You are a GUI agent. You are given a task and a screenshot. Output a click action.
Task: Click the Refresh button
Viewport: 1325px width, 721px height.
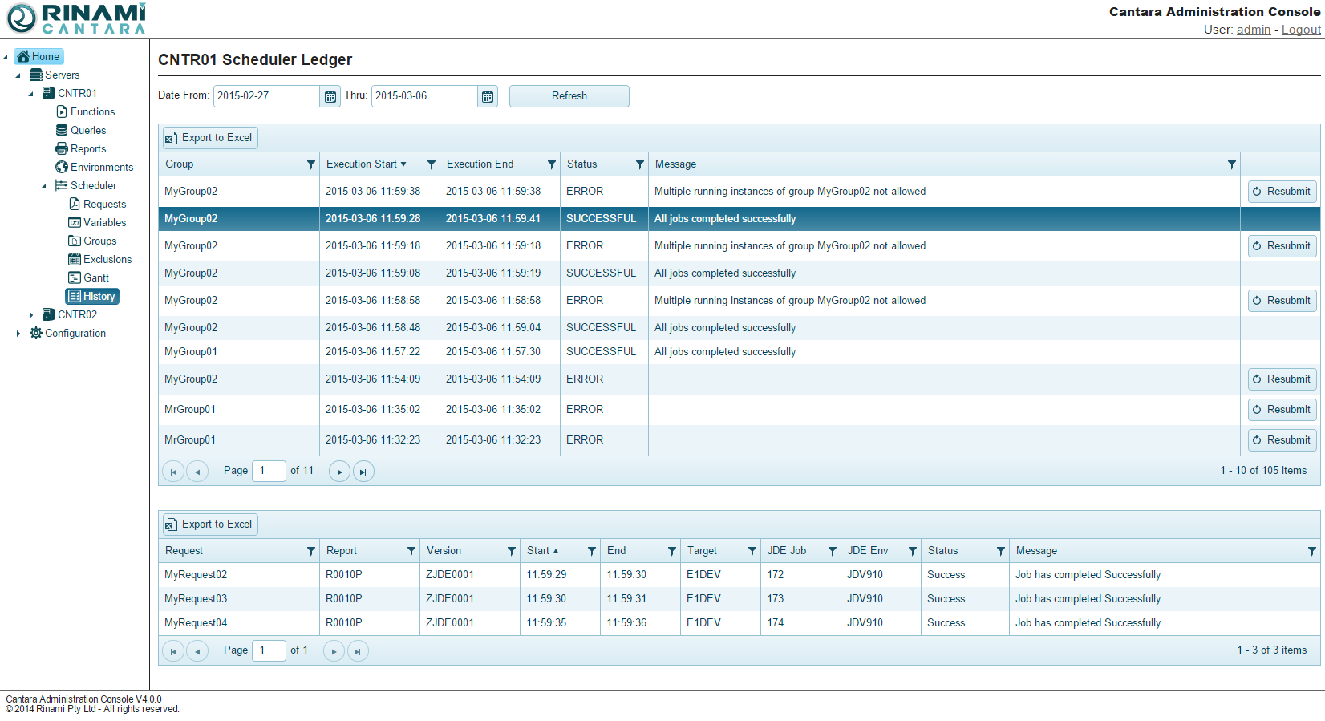(x=569, y=96)
